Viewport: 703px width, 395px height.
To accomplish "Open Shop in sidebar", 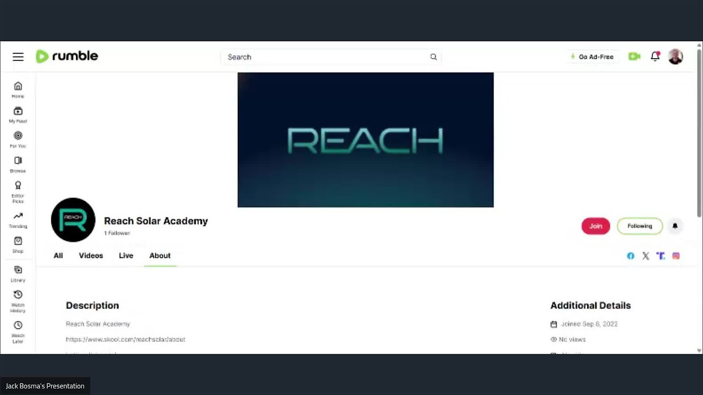I will pyautogui.click(x=18, y=245).
